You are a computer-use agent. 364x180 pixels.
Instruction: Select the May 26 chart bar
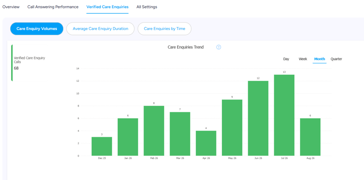[x=232, y=127]
